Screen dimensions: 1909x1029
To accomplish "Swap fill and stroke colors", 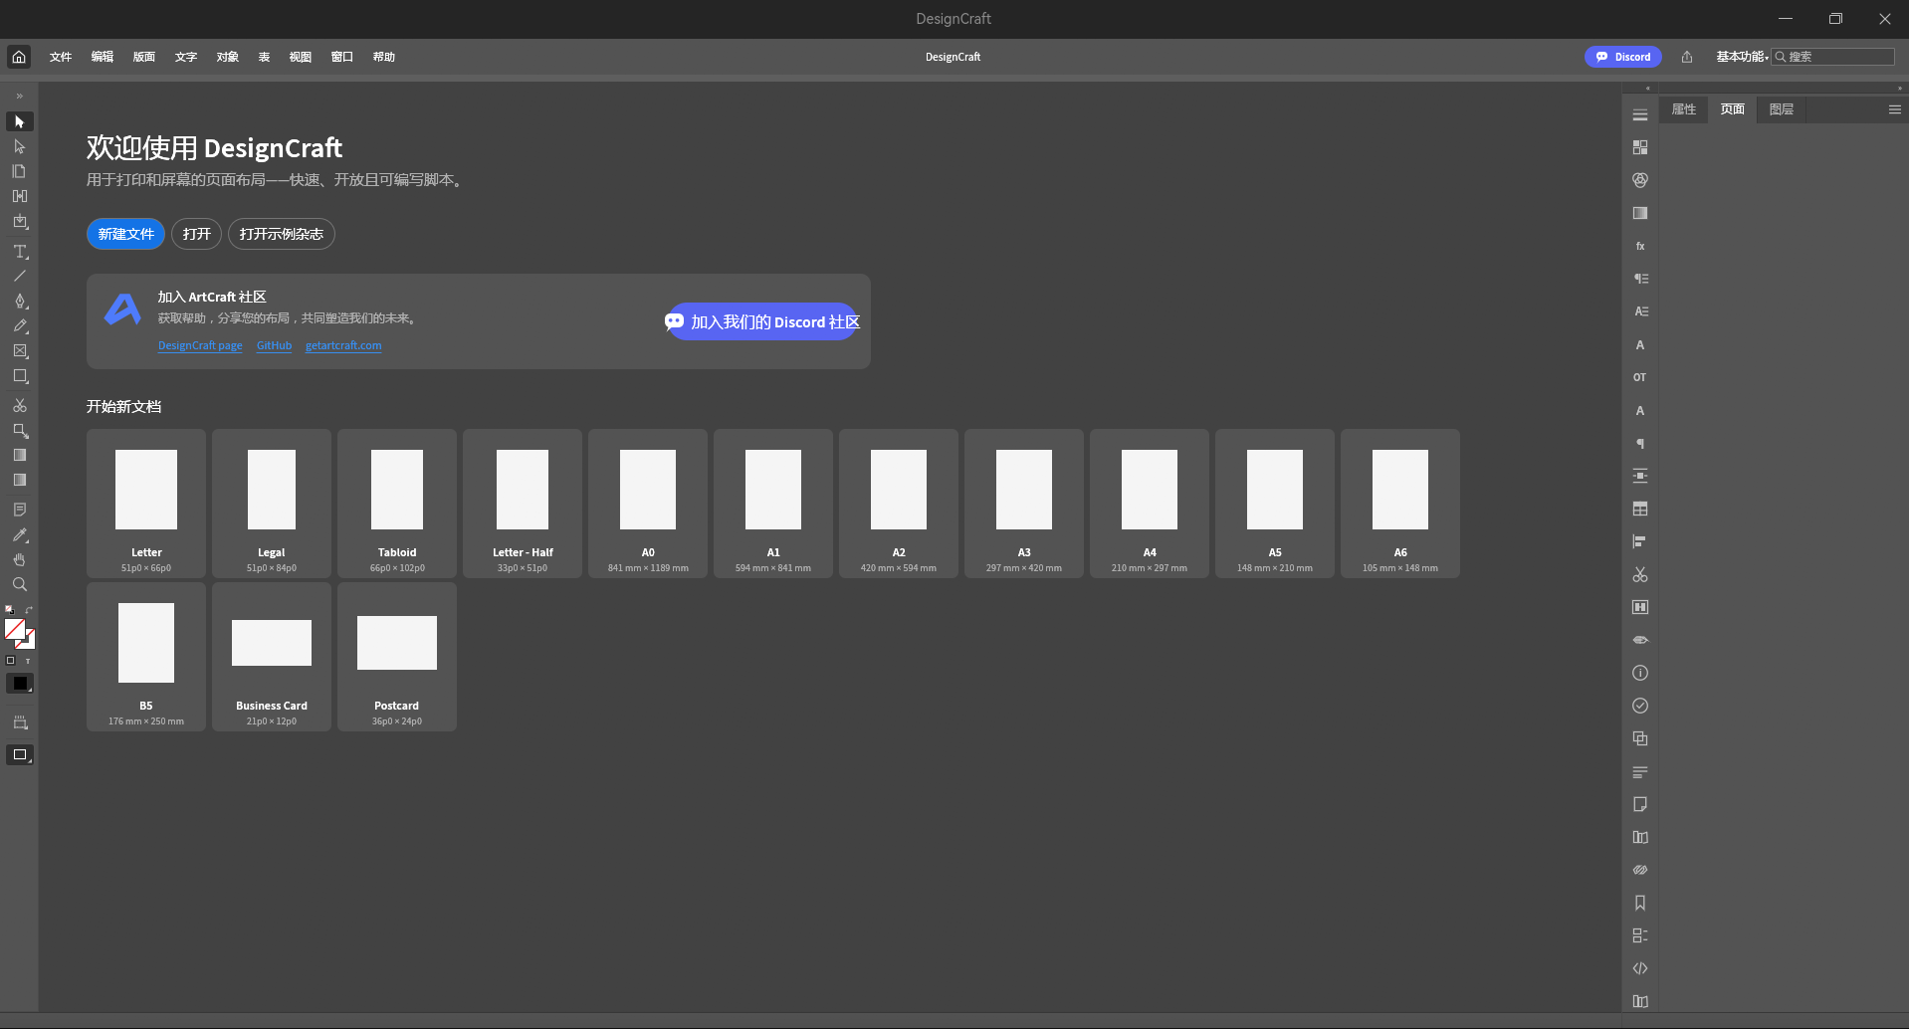I will (x=30, y=609).
